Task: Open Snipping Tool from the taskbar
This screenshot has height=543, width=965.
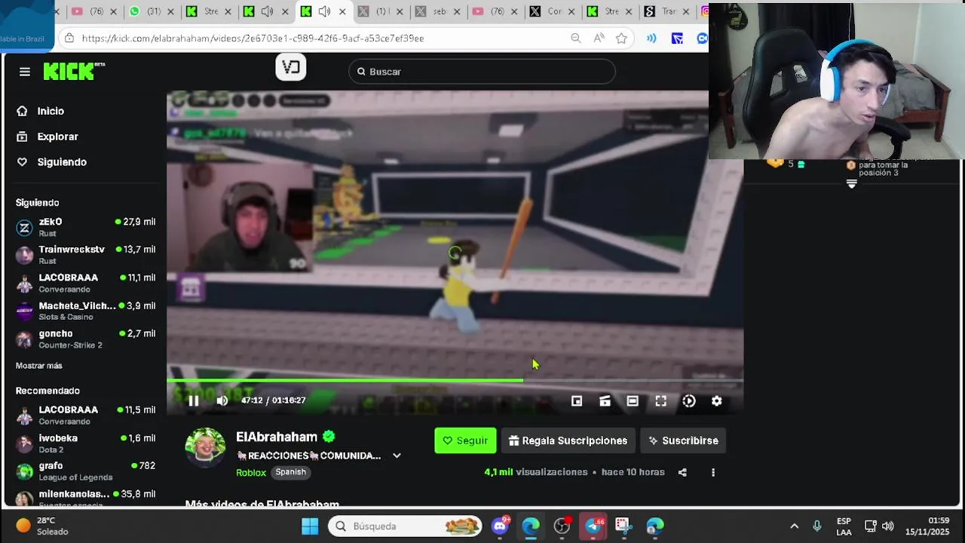Action: click(x=623, y=526)
